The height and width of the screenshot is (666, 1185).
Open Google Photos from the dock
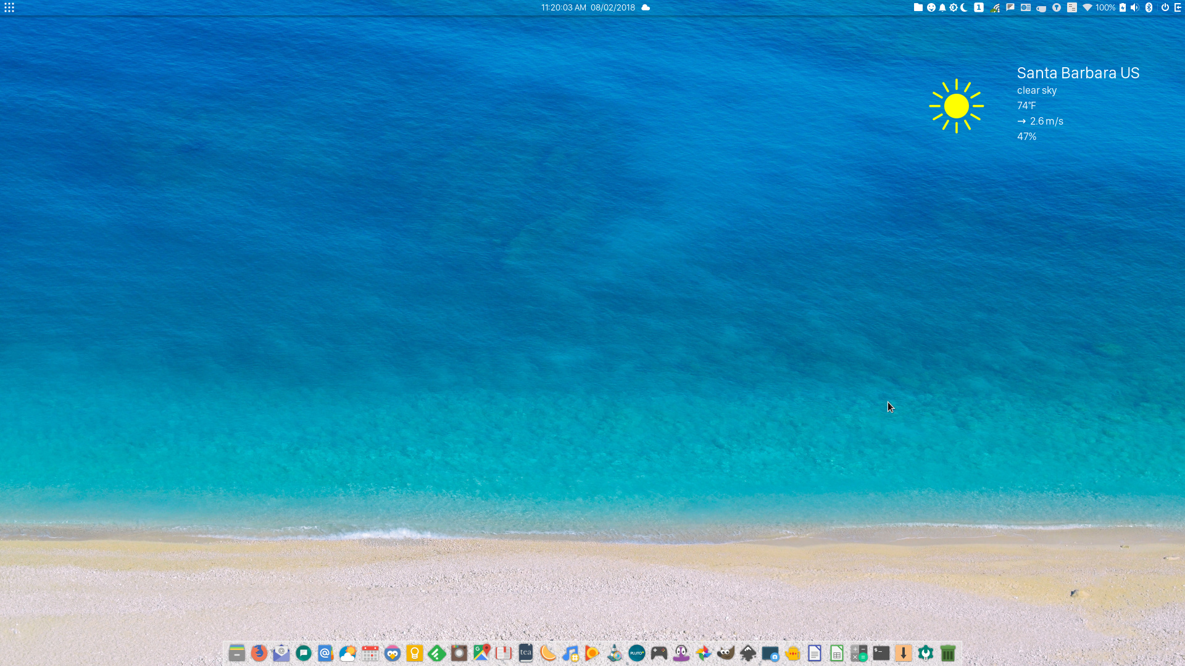click(x=704, y=653)
